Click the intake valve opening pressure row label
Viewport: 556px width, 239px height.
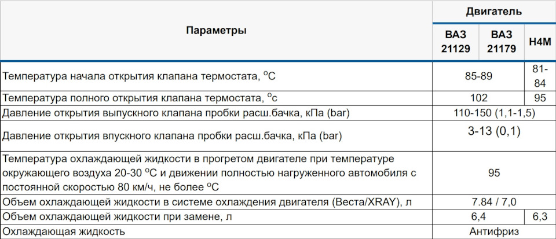(x=172, y=137)
